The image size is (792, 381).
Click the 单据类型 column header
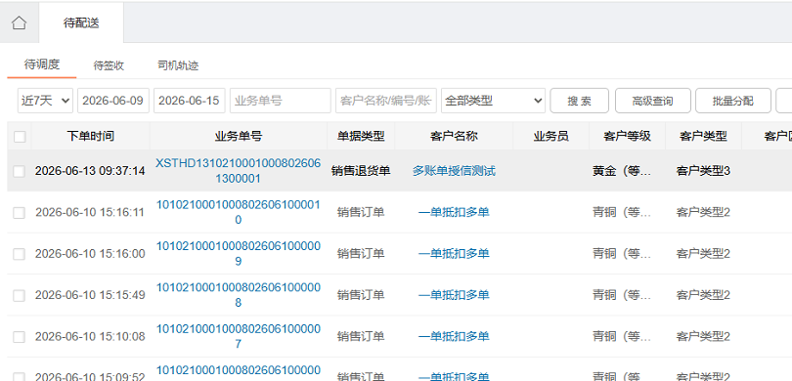point(361,136)
